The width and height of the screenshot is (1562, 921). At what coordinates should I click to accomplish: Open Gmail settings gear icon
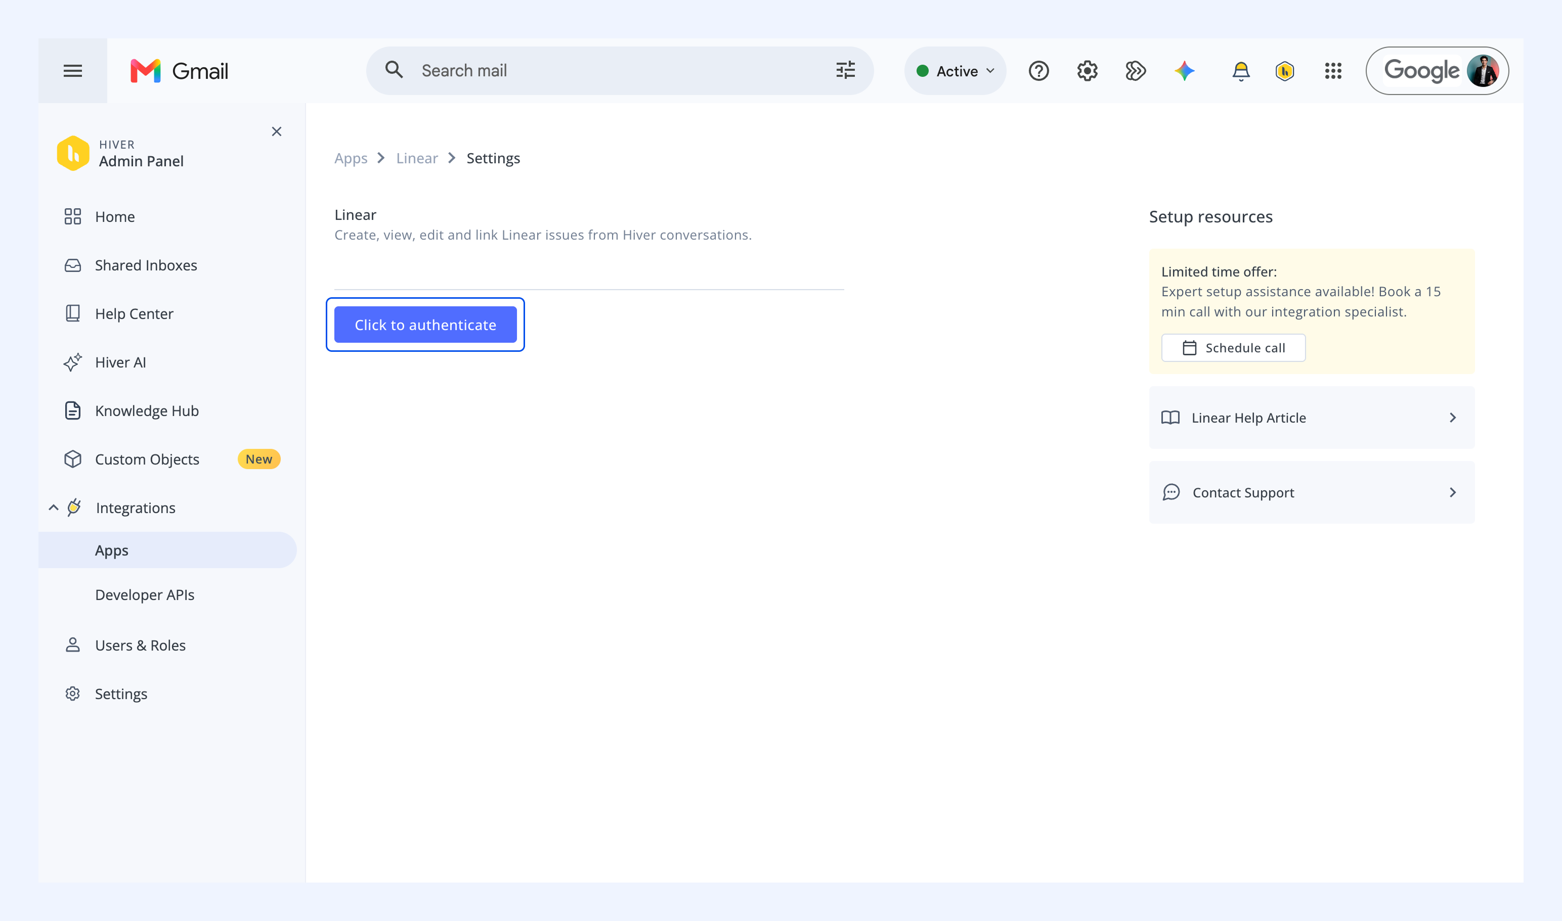[x=1087, y=71]
